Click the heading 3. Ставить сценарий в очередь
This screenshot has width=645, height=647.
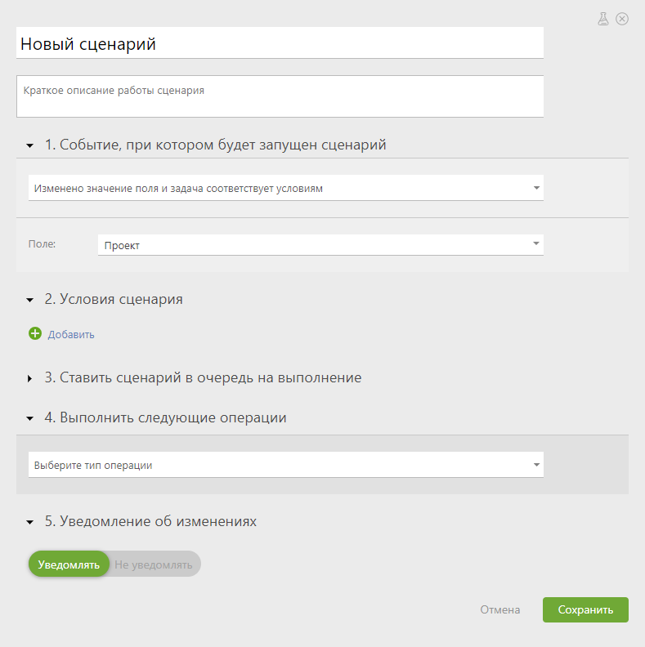[x=204, y=377]
